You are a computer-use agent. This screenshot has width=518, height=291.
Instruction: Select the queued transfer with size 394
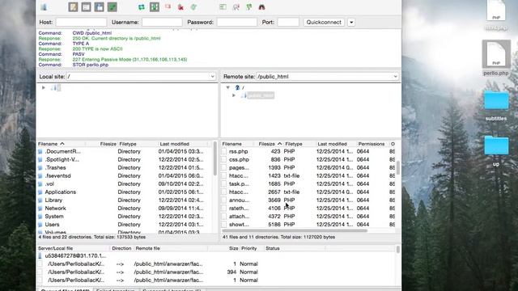coord(216,272)
